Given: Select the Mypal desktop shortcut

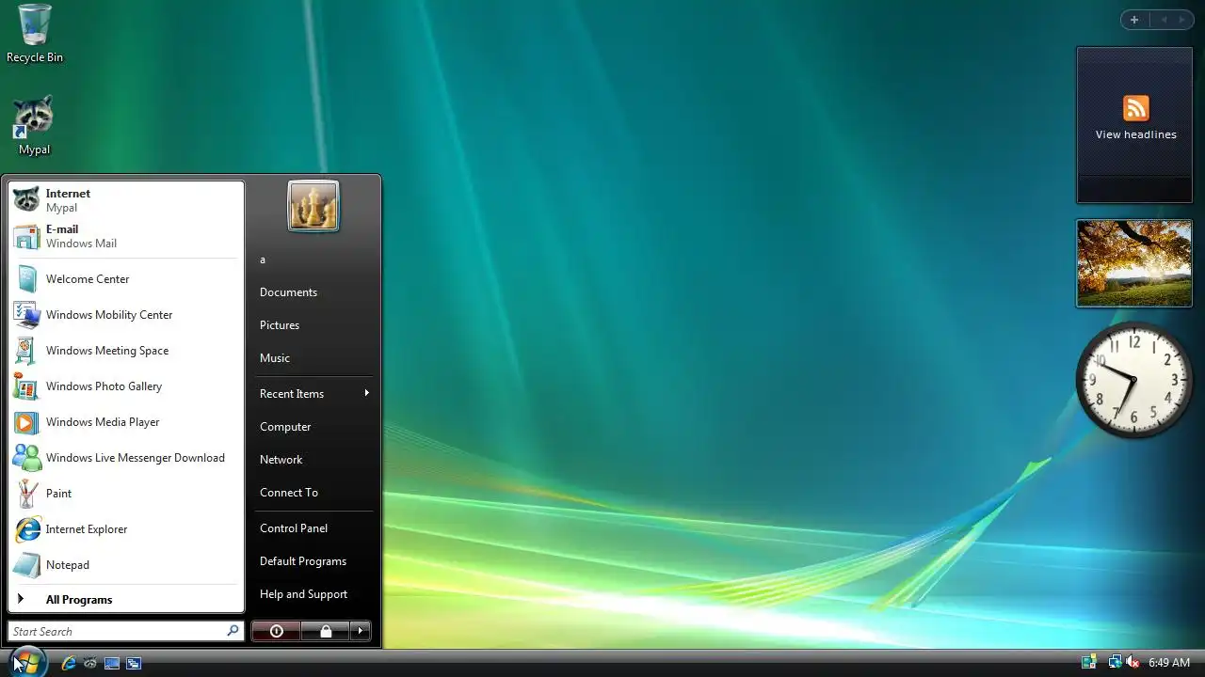Looking at the screenshot, I should coord(34,125).
